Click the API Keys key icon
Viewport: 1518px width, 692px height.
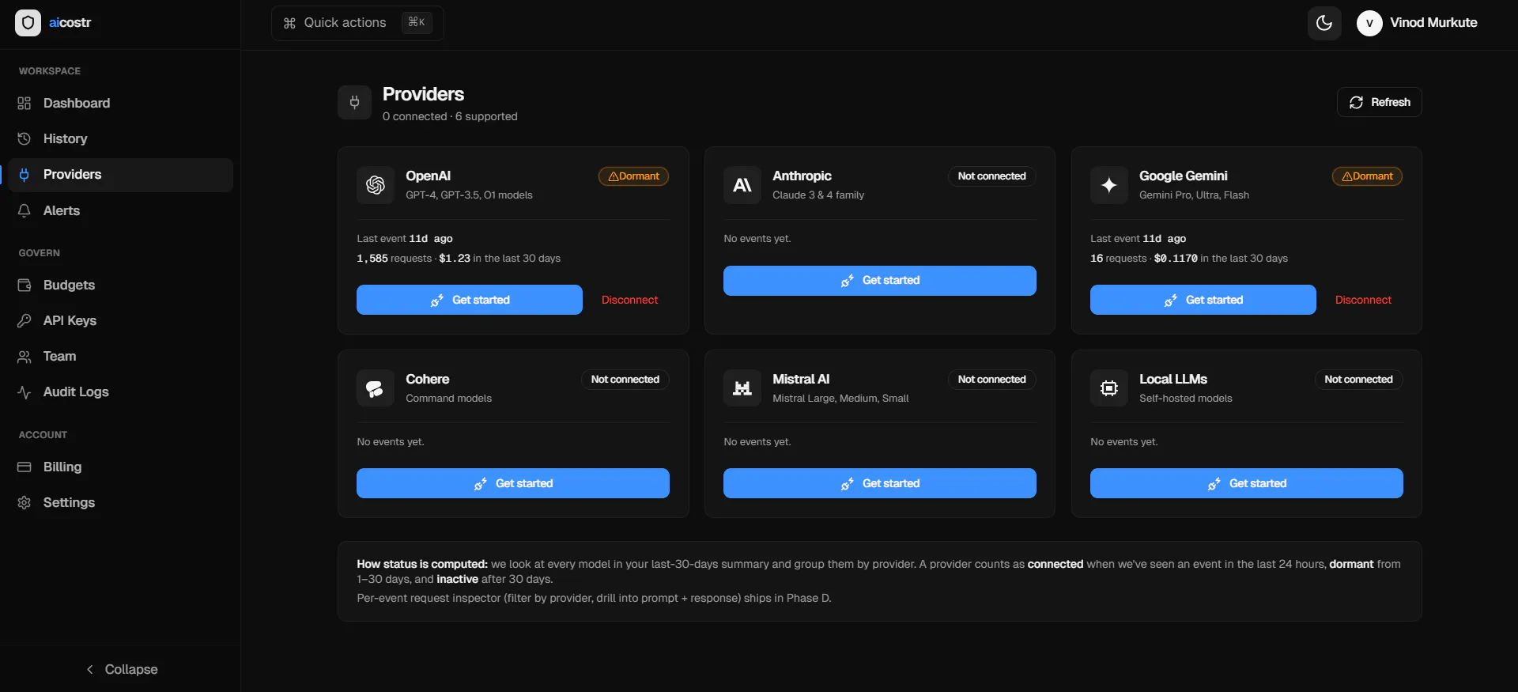tap(25, 321)
